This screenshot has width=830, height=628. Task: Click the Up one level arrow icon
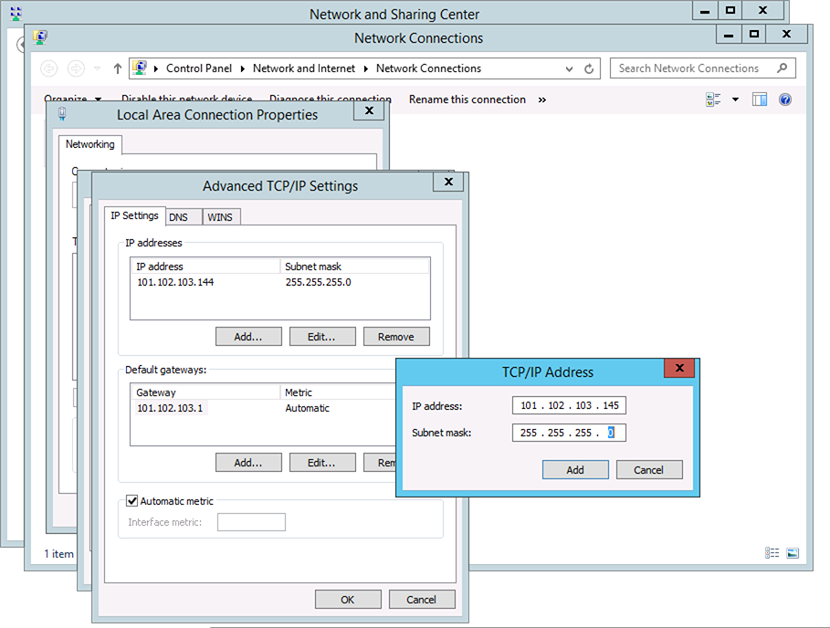point(118,68)
